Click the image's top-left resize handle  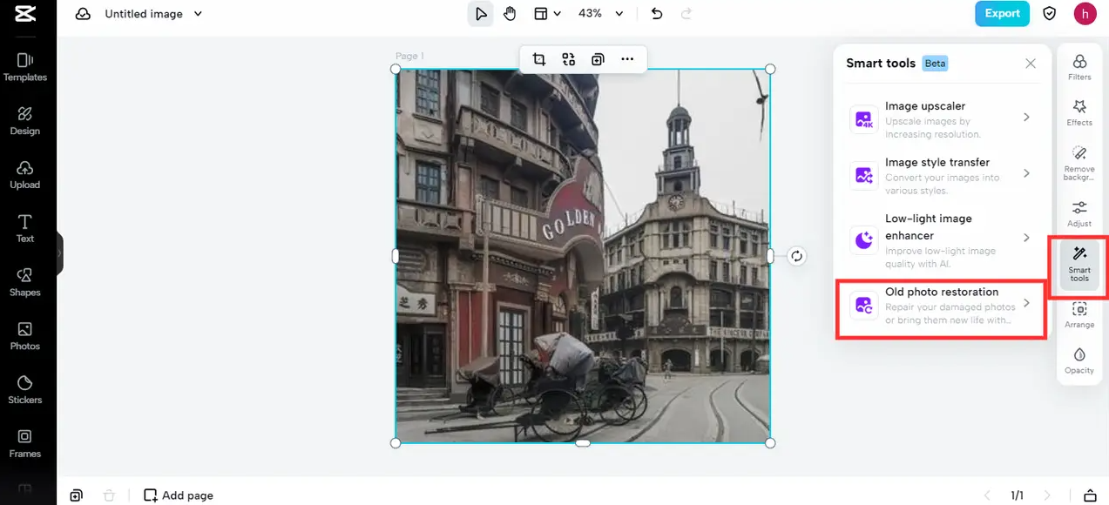(396, 69)
